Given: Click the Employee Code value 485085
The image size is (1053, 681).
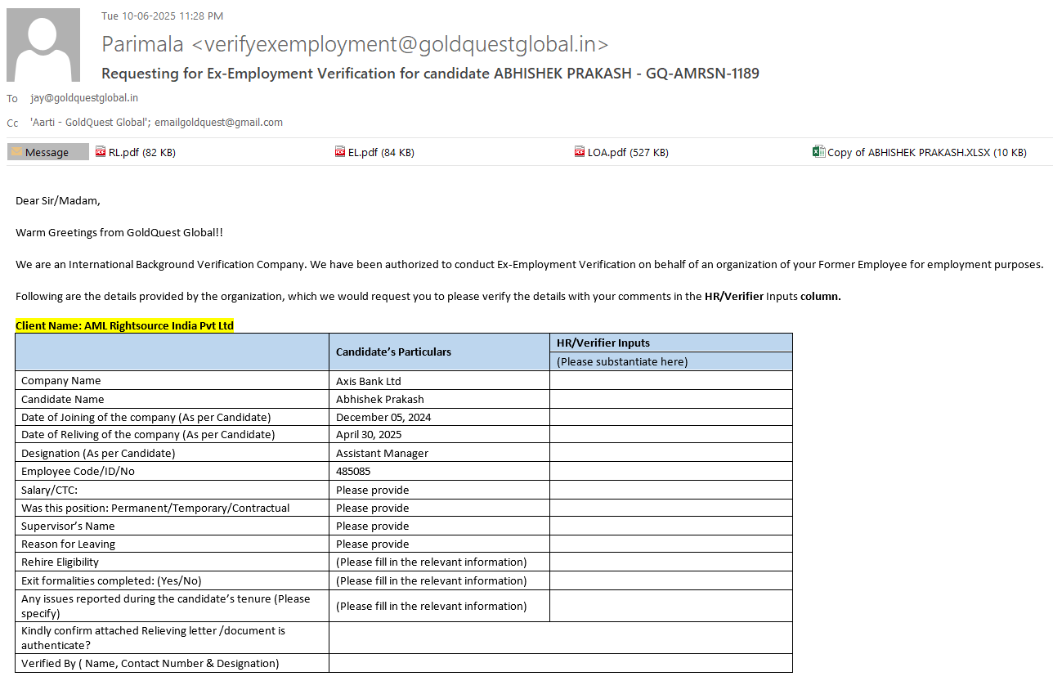Looking at the screenshot, I should point(352,471).
